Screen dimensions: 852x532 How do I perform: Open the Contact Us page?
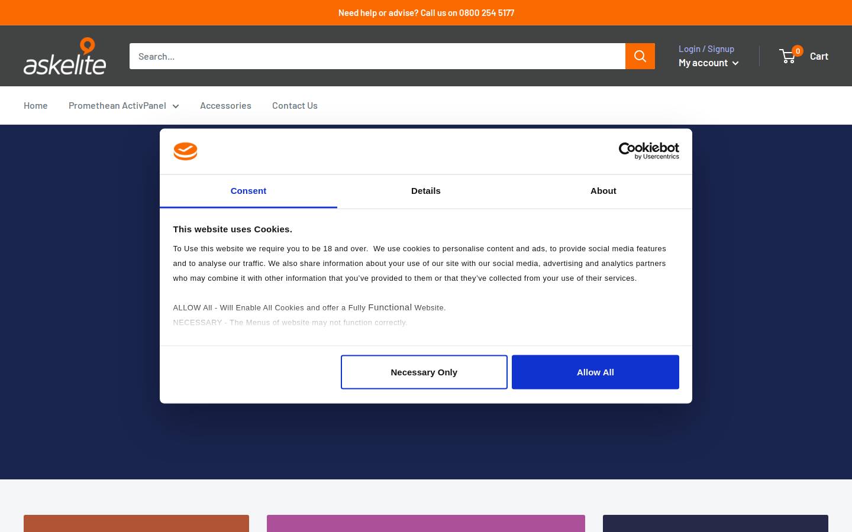tap(295, 105)
